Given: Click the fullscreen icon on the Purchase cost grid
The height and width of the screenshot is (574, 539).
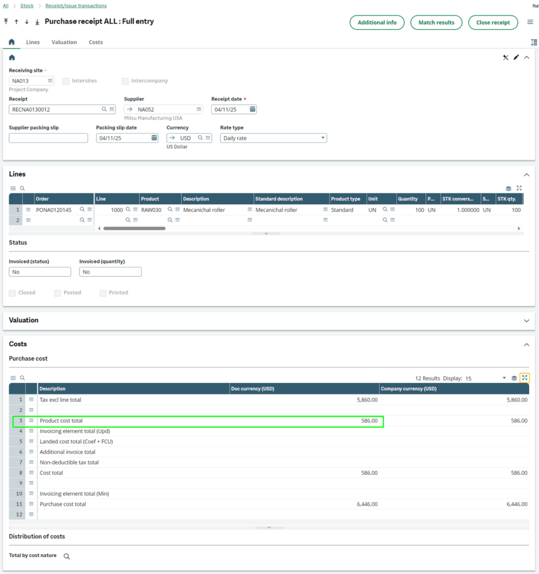Looking at the screenshot, I should (x=524, y=378).
